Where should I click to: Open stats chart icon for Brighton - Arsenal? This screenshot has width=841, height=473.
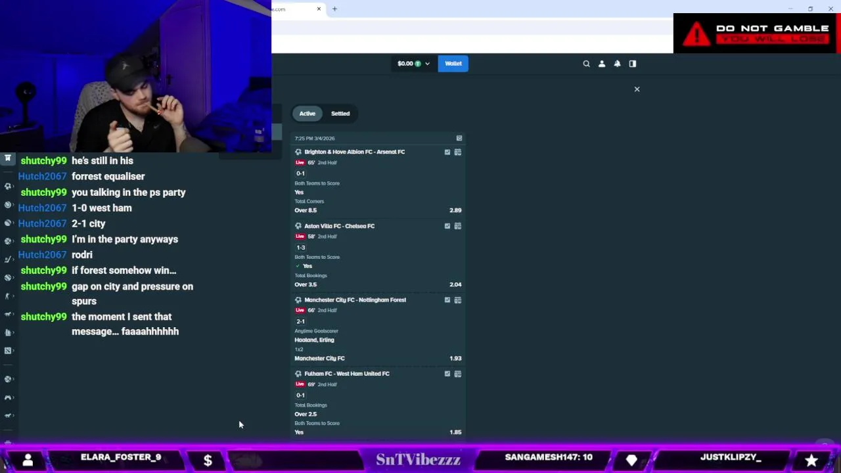(x=447, y=152)
